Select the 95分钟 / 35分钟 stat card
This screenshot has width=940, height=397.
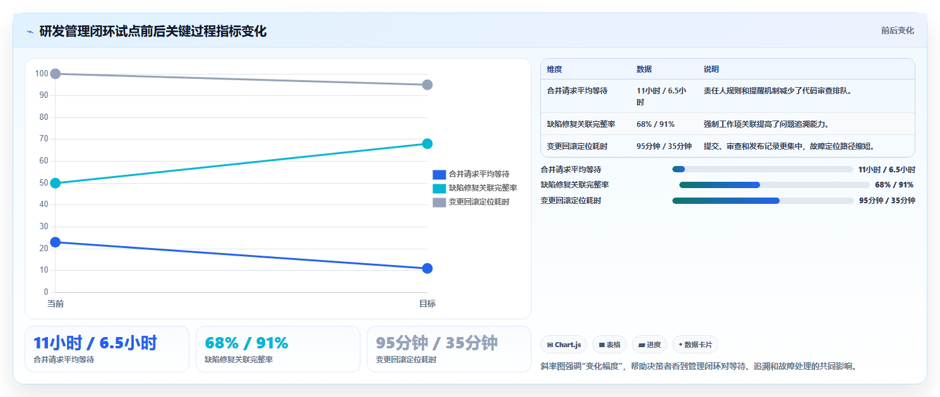tap(449, 349)
